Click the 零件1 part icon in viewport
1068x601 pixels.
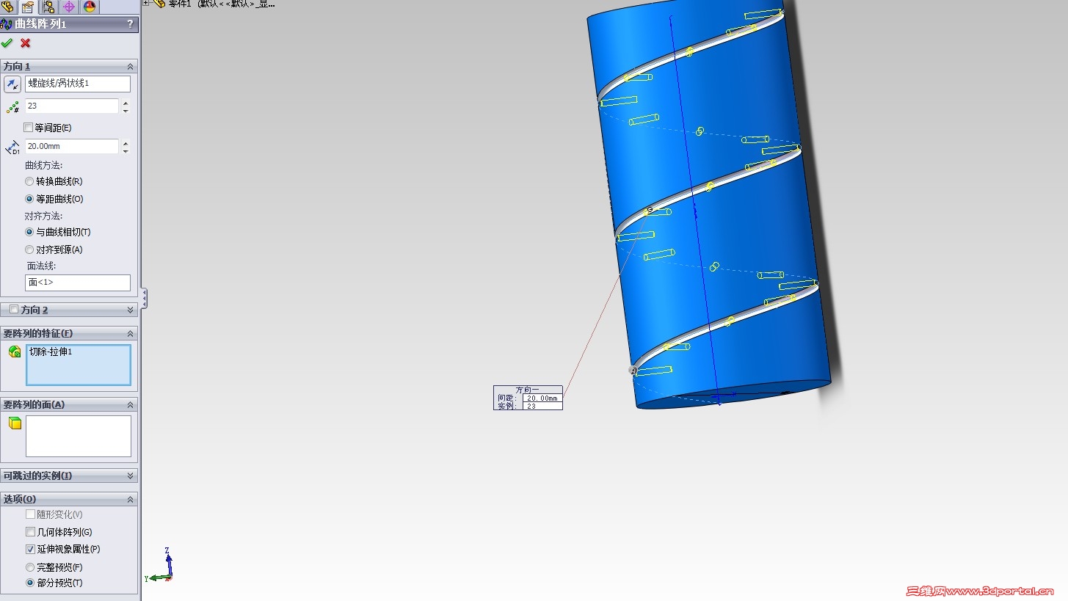(x=159, y=3)
